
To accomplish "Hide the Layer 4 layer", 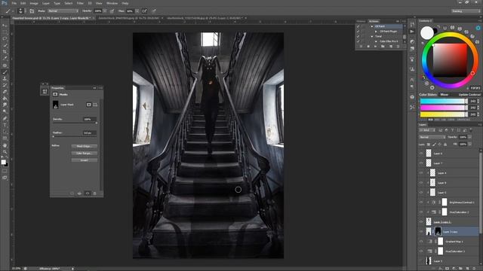I will click(421, 173).
